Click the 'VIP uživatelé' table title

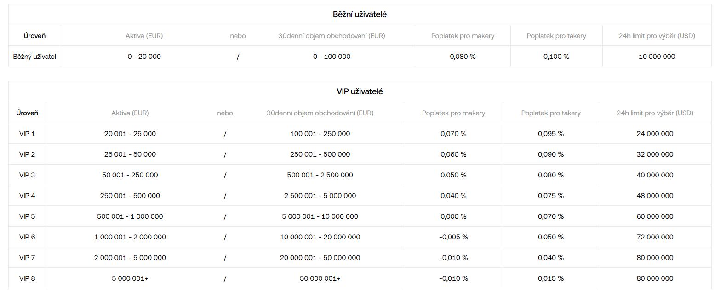[360, 91]
